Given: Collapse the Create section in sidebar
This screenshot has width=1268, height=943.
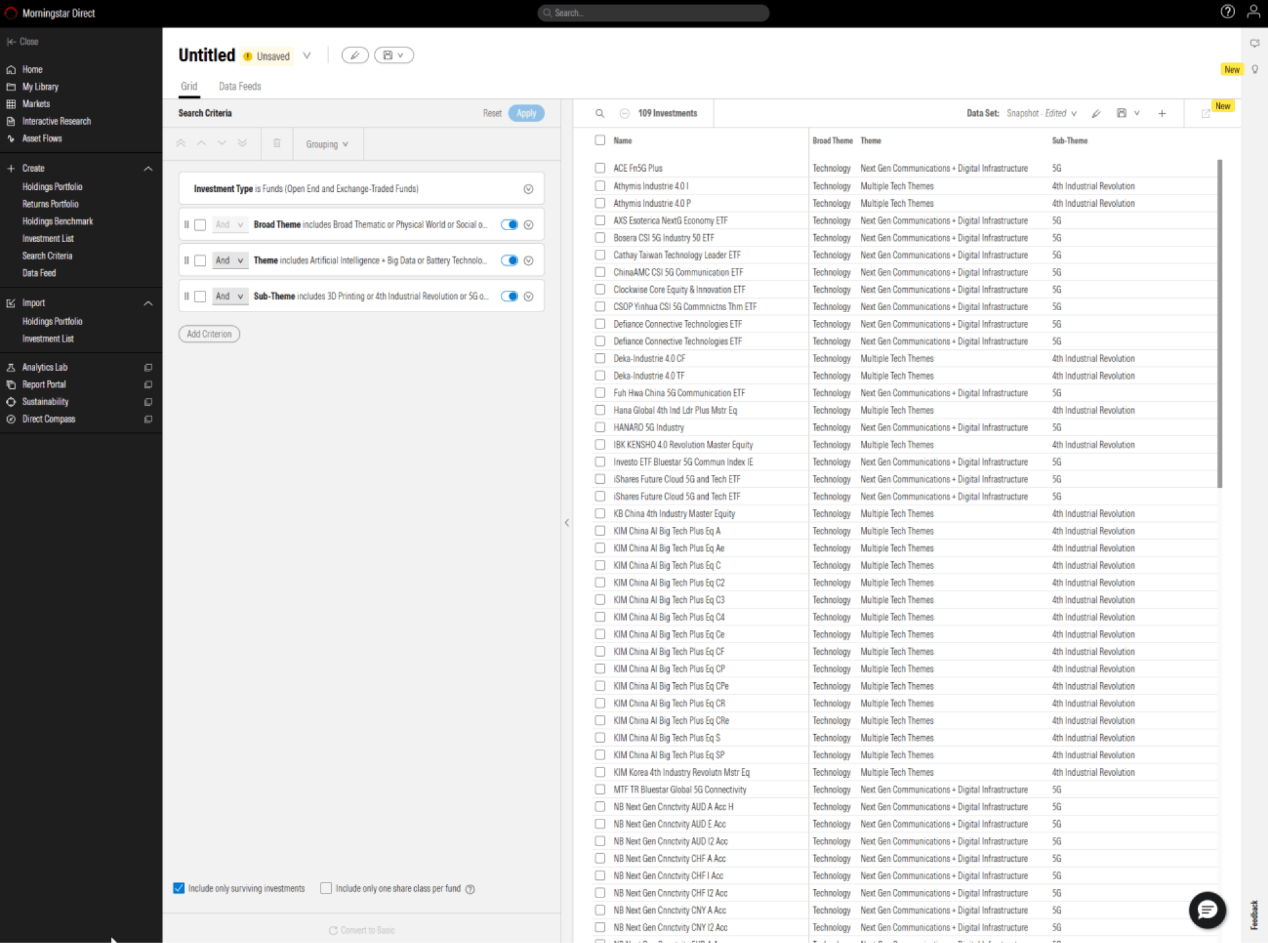Looking at the screenshot, I should click(148, 168).
